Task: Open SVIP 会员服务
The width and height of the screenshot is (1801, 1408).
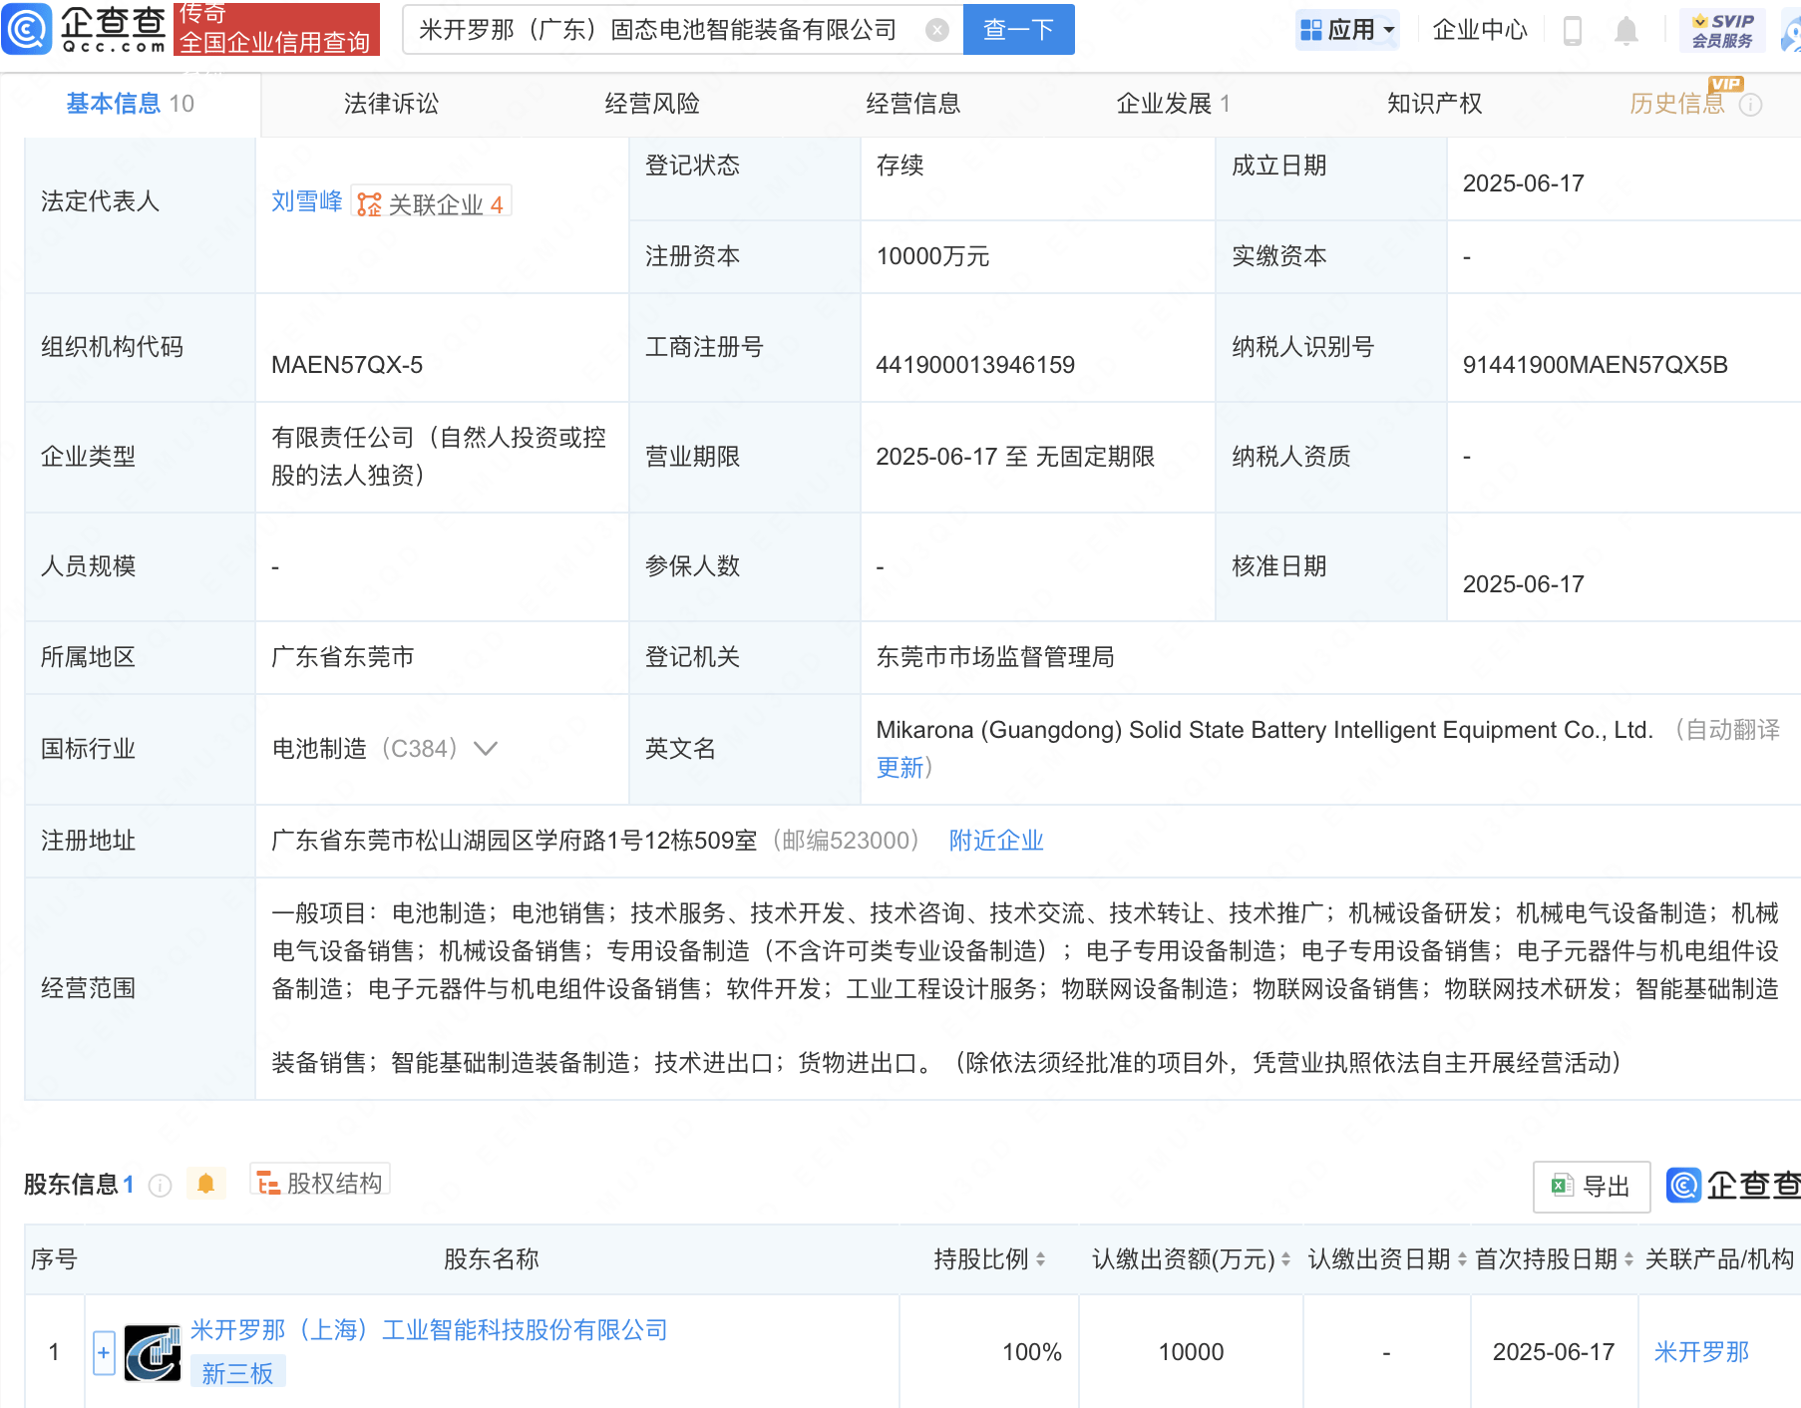Action: click(1721, 31)
